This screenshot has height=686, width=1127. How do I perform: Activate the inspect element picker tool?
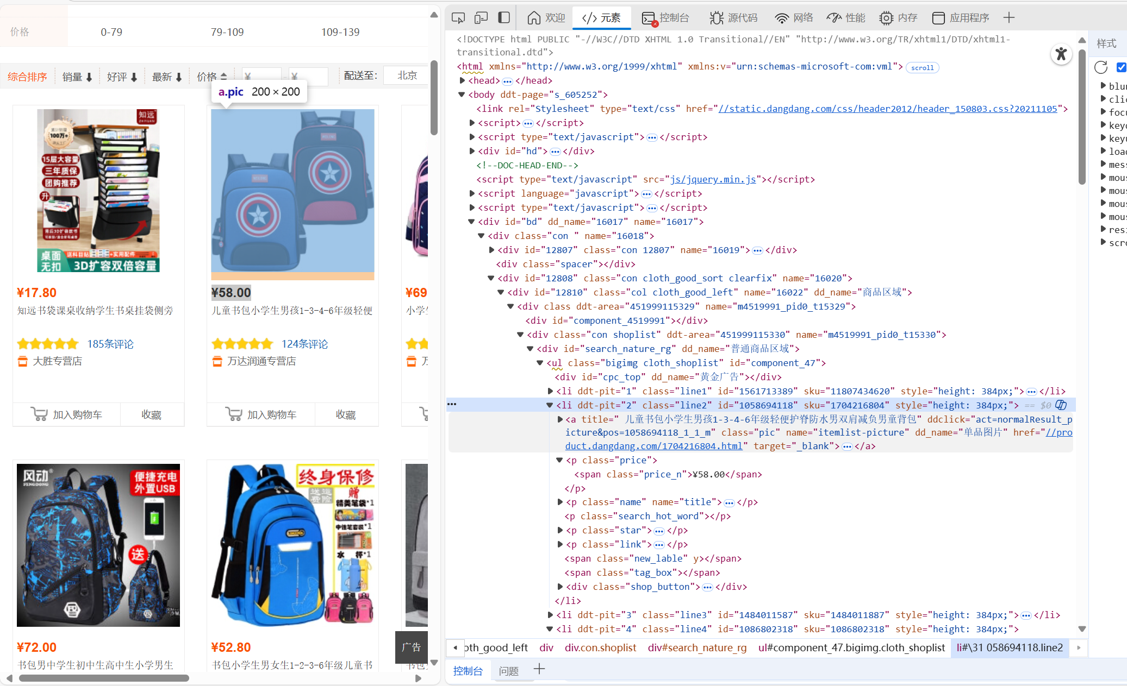tap(458, 18)
